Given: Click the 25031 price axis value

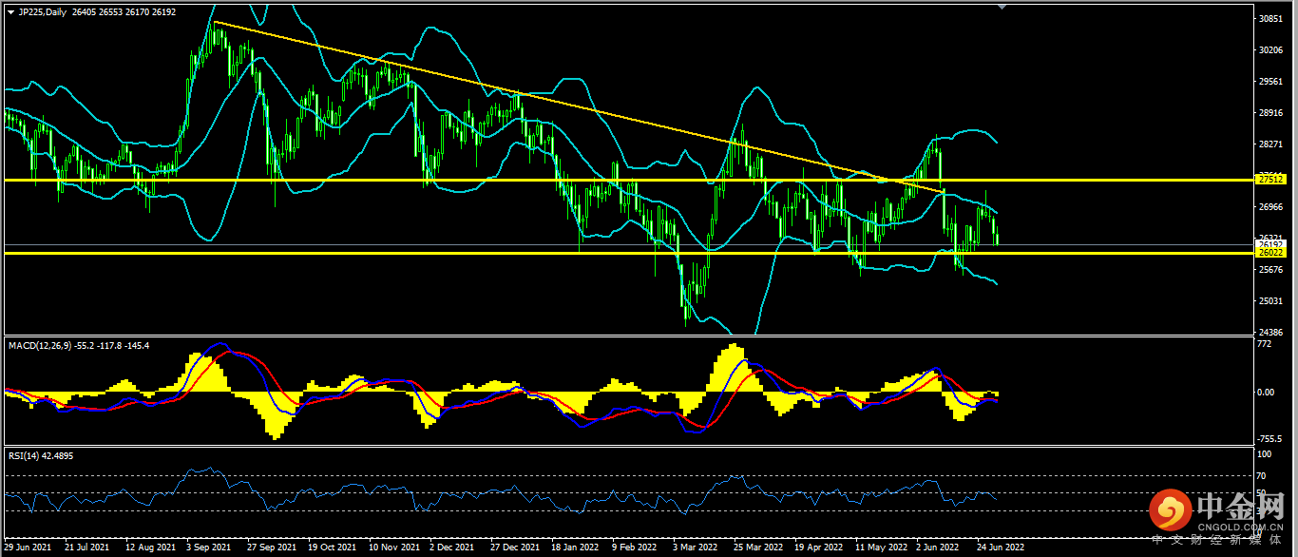Looking at the screenshot, I should point(1270,301).
